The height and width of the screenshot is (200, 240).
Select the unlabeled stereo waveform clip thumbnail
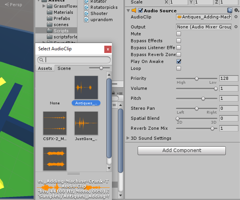coord(55,159)
